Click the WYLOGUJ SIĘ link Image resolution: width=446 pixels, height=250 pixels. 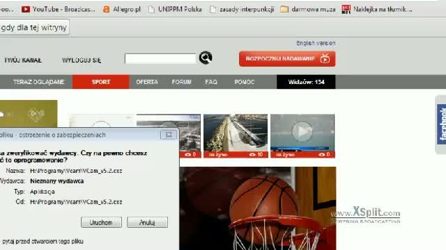pos(82,60)
